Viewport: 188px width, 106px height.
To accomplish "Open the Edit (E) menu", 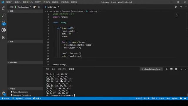I will click(x=17, y=2).
